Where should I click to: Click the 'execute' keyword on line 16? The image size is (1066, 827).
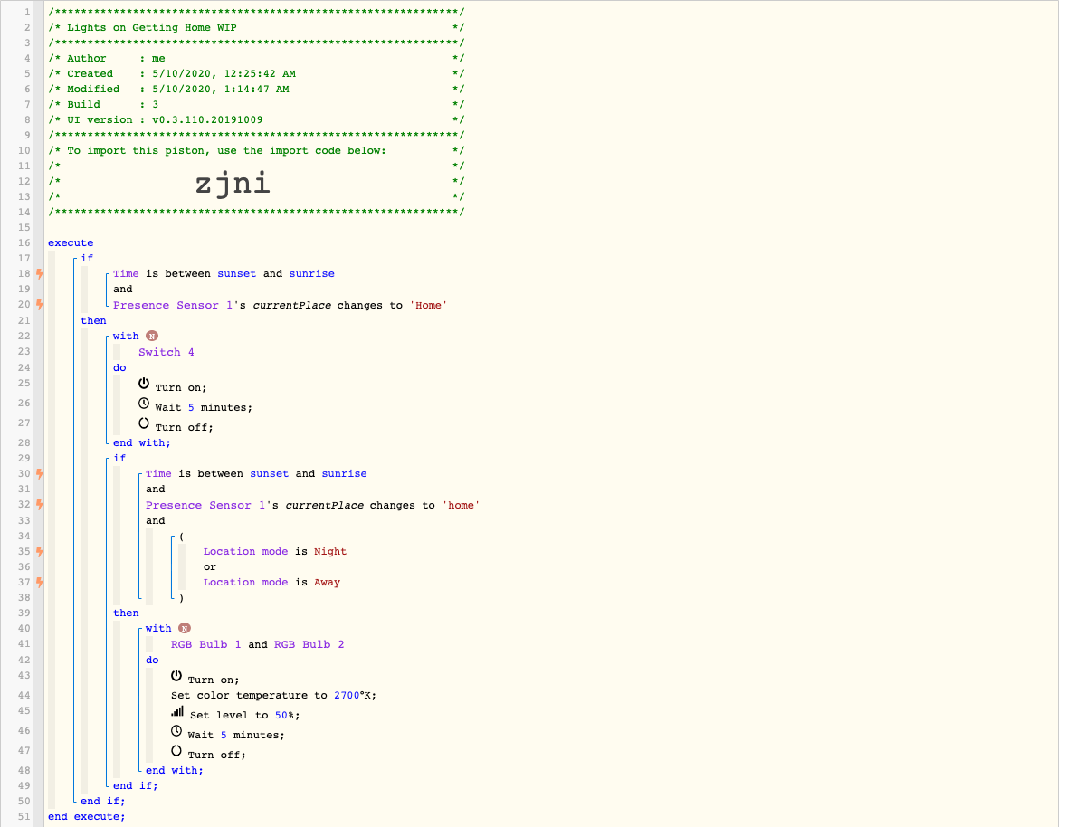click(71, 242)
